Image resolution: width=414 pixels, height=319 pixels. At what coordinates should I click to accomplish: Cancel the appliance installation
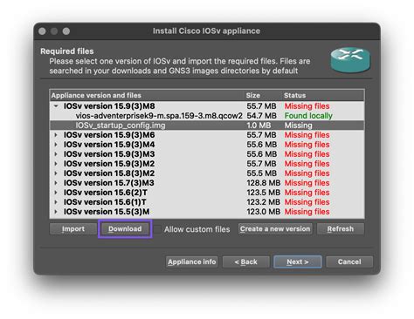(349, 261)
